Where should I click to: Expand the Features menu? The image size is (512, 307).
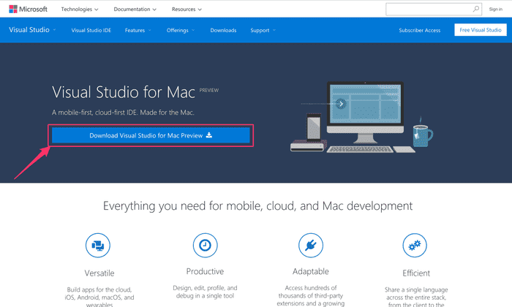point(138,31)
